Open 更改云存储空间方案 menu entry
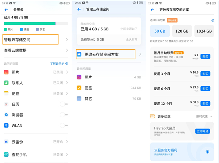 (x=109, y=54)
